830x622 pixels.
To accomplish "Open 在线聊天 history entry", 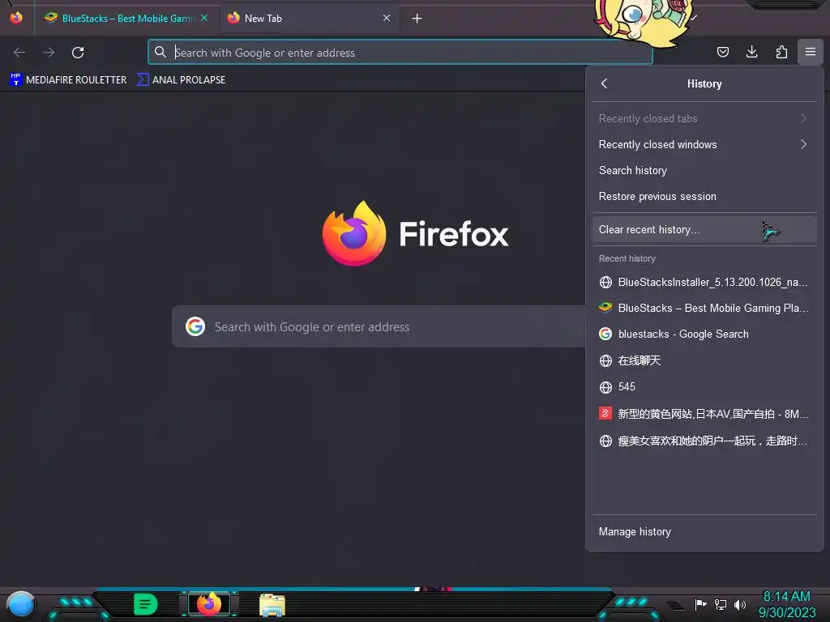I will (704, 360).
